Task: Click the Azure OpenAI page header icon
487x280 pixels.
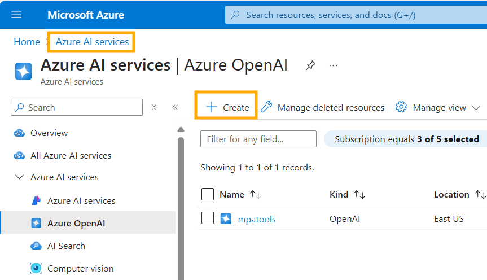Action: [x=23, y=71]
